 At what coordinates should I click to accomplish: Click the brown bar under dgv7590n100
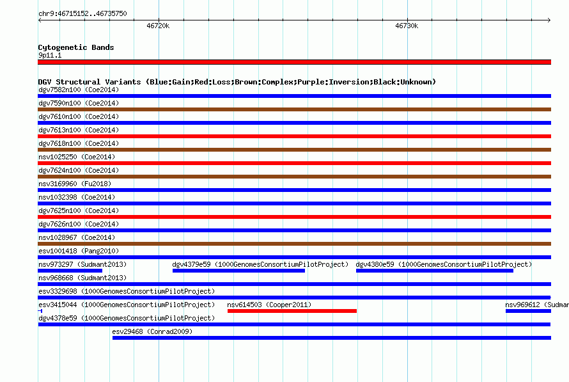point(294,109)
